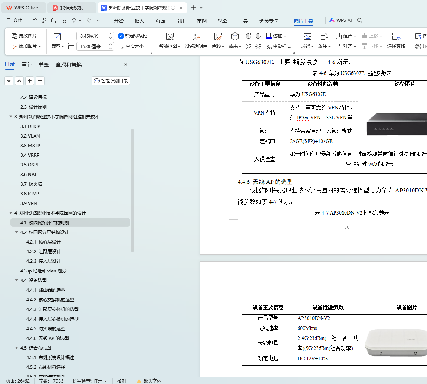Screen dimensions: 427x384
Task: Click the minus button to collapse outline levels
Action: click(x=40, y=81)
